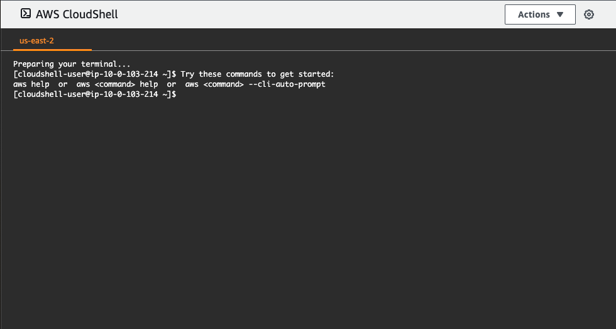Screen dimensions: 616x329
Task: Click the word Actions on the button
Action: pyautogui.click(x=534, y=14)
